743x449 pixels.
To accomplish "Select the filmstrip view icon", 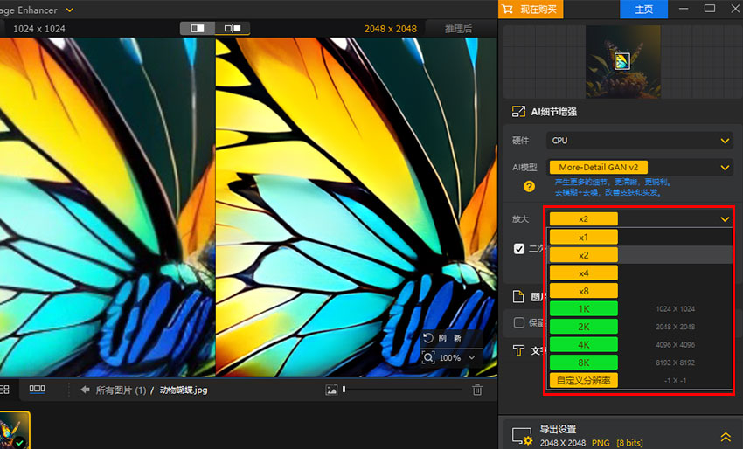I will pos(38,390).
